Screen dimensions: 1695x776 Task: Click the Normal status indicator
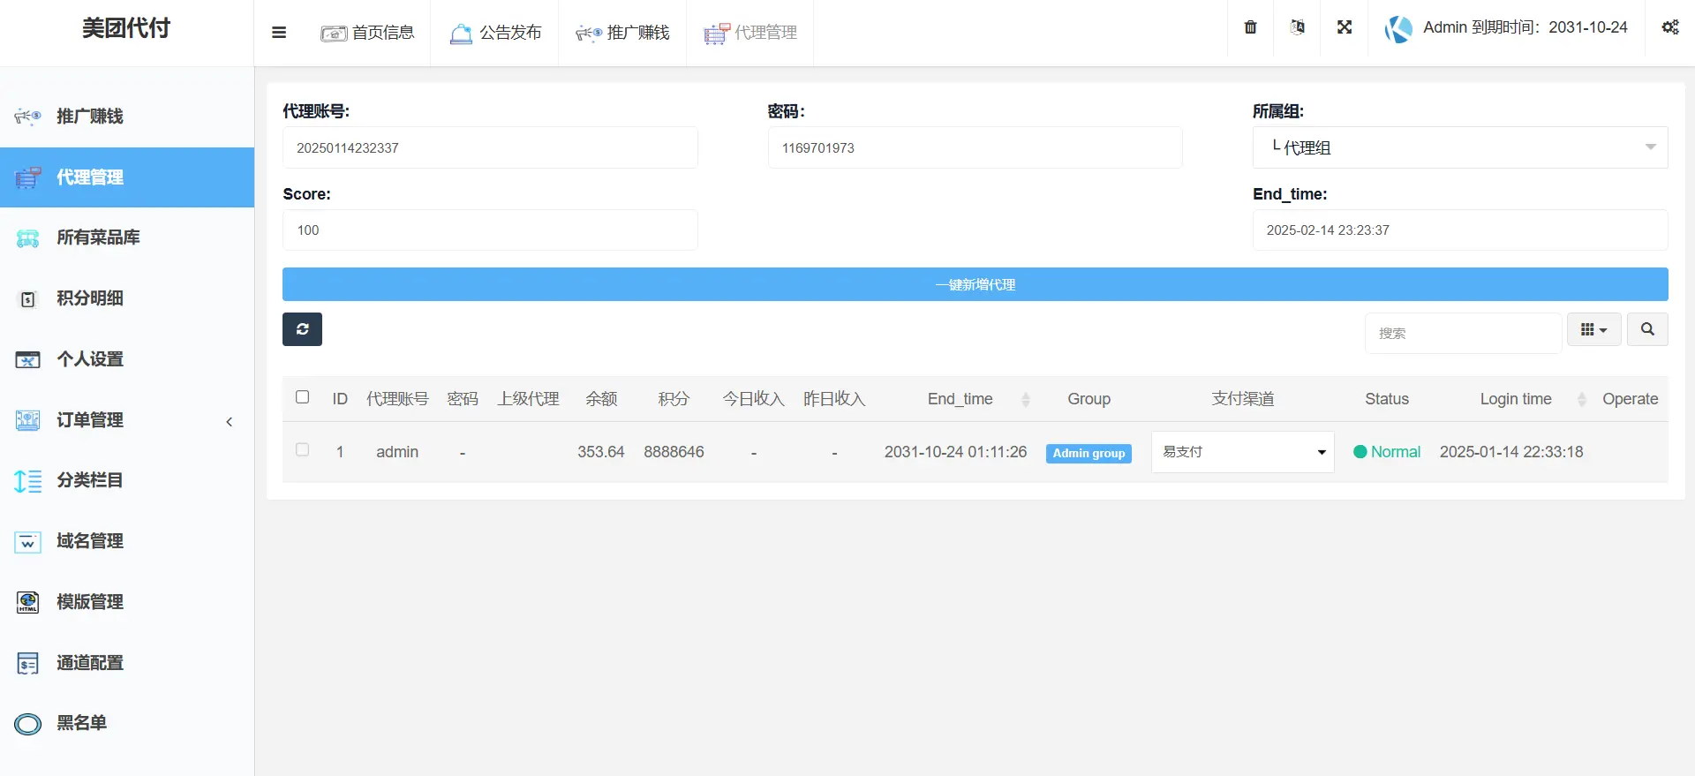tap(1387, 452)
